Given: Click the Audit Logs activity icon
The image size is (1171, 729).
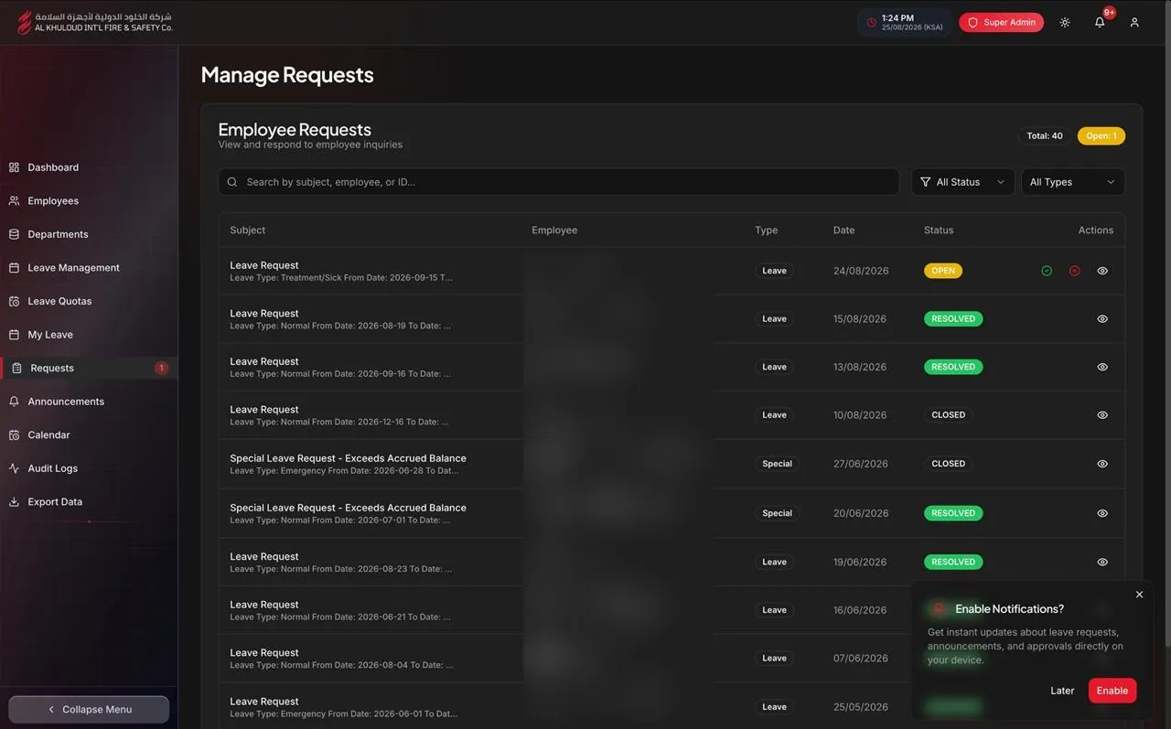Looking at the screenshot, I should click(14, 468).
